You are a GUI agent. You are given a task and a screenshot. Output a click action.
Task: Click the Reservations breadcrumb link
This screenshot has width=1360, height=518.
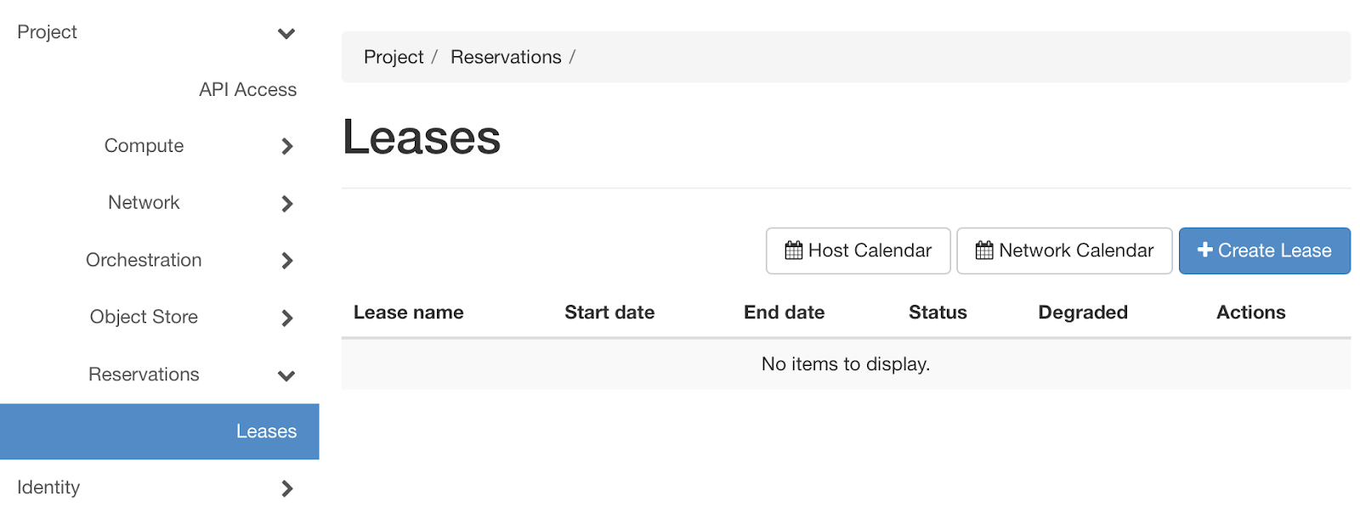tap(506, 57)
